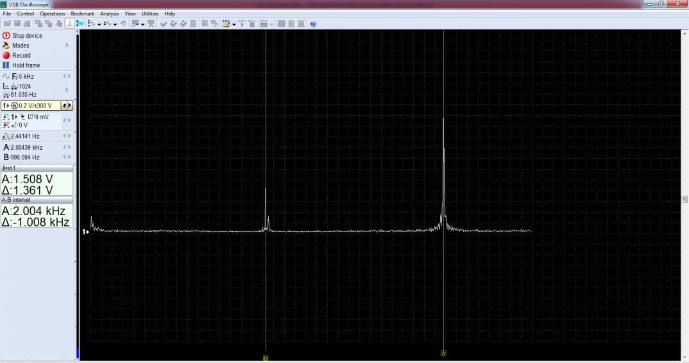Click right arrow on channel voltage range
The height and width of the screenshot is (363, 689).
click(x=70, y=106)
